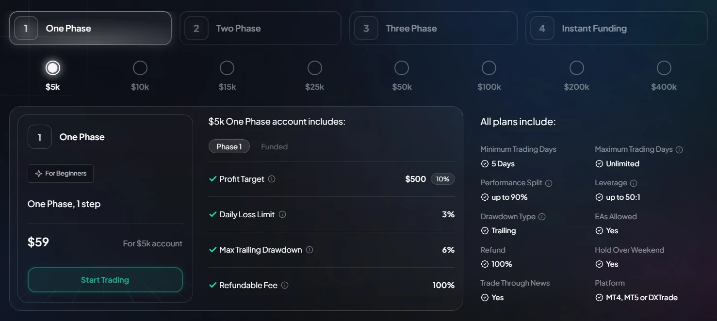Viewport: 717px width, 321px height.
Task: Click Drawdown Type info icon
Action: (542, 217)
